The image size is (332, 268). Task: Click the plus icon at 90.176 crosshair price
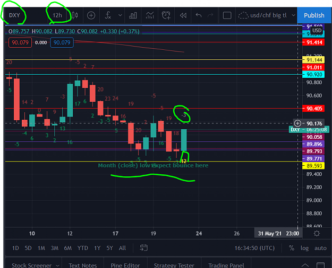point(297,123)
